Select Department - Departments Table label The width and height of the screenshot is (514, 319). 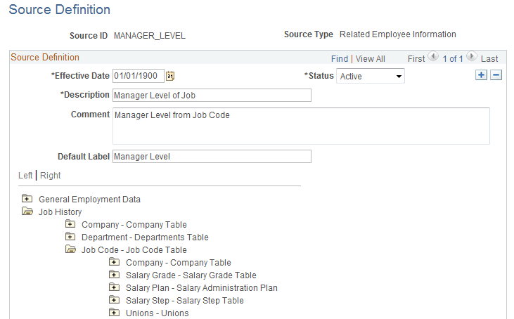[145, 237]
